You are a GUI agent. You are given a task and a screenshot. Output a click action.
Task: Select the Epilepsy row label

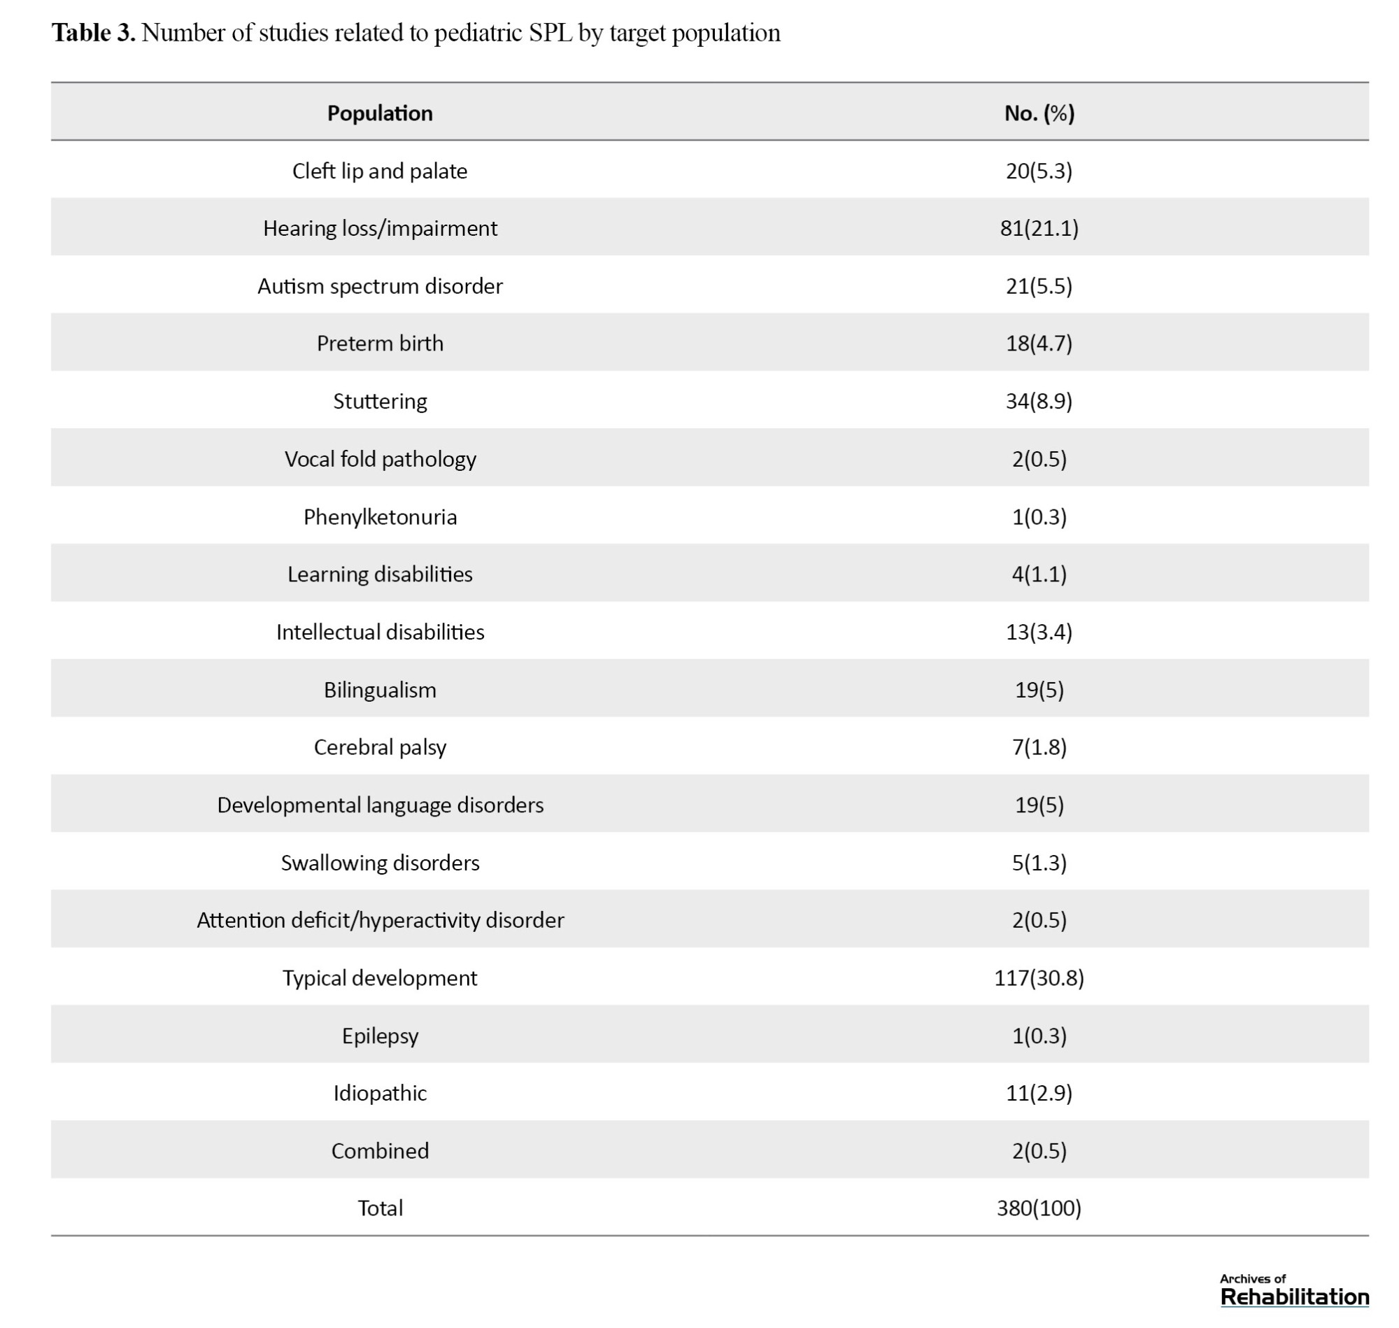pyautogui.click(x=380, y=1036)
